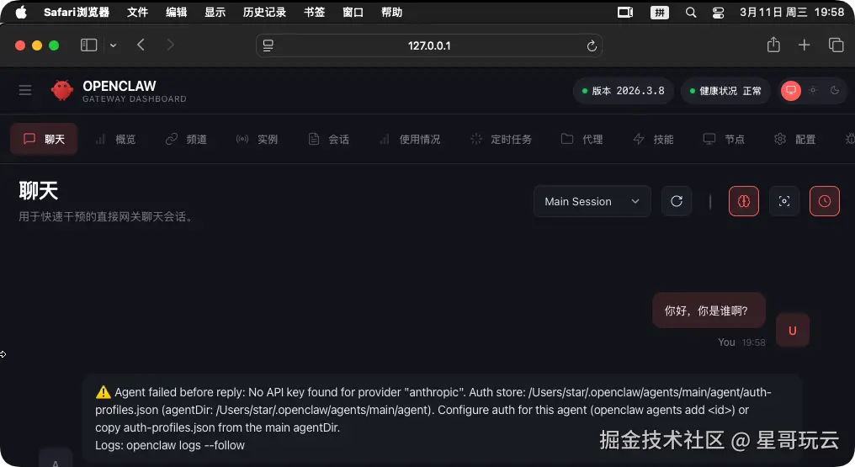The width and height of the screenshot is (855, 467).
Task: Open Spotlight search in menu bar
Action: [x=690, y=12]
